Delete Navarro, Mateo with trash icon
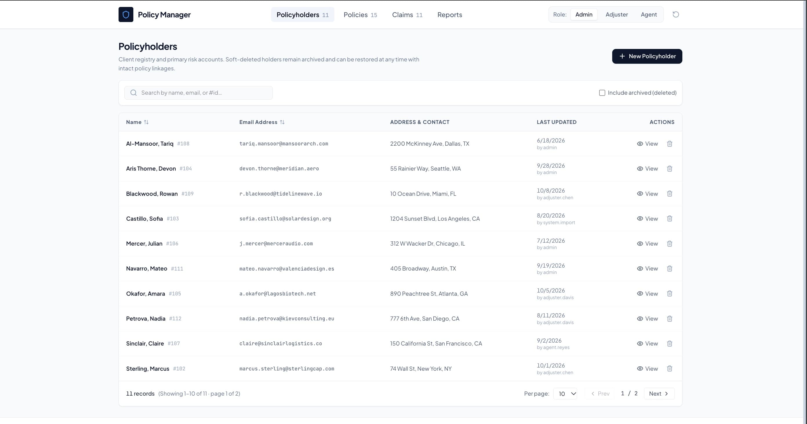 point(670,268)
